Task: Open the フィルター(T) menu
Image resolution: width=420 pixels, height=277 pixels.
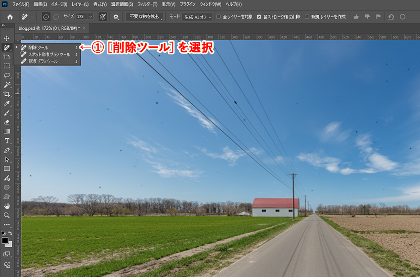Action: coord(147,4)
